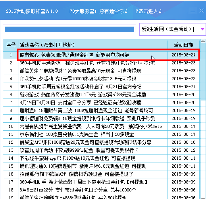This screenshot has width=206, height=199.
Task: Click the vertical scrollbar thumb
Action: [x=203, y=71]
